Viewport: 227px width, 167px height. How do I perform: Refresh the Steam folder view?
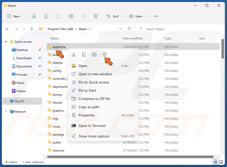coord(129,29)
